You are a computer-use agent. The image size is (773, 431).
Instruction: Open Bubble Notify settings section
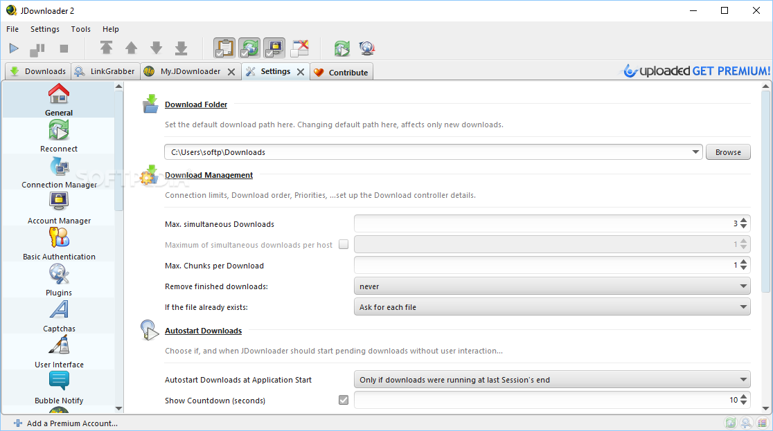59,387
